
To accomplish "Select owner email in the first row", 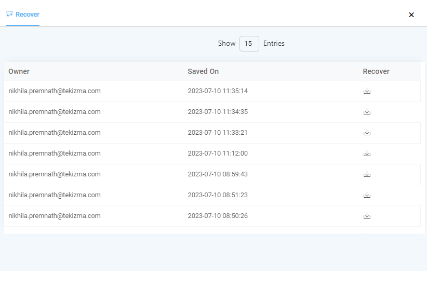I will pos(55,91).
